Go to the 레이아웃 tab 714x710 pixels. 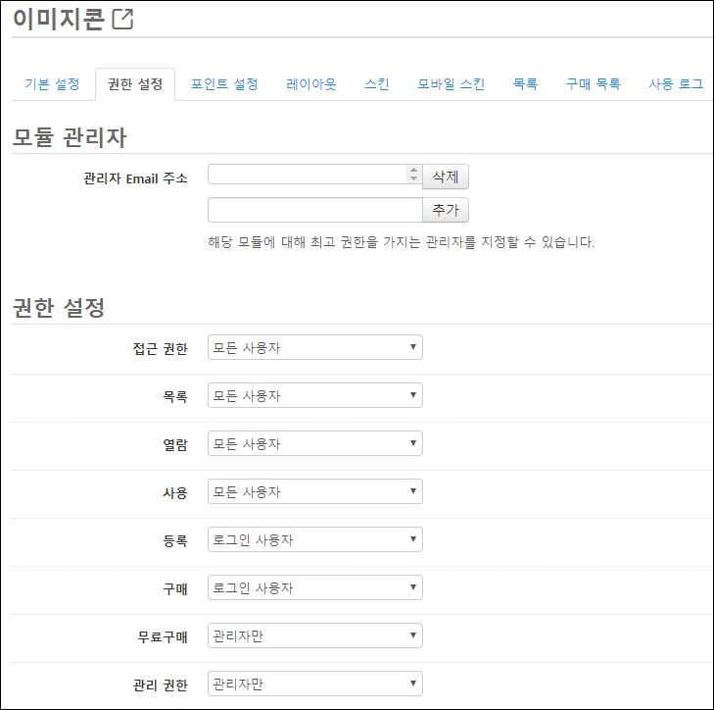(311, 84)
